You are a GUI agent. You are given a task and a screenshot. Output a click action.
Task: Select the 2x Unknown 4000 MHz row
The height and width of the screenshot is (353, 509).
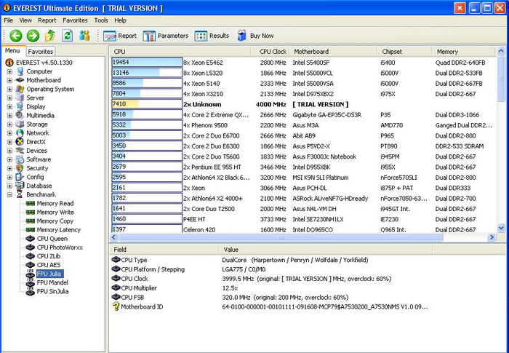[303, 104]
